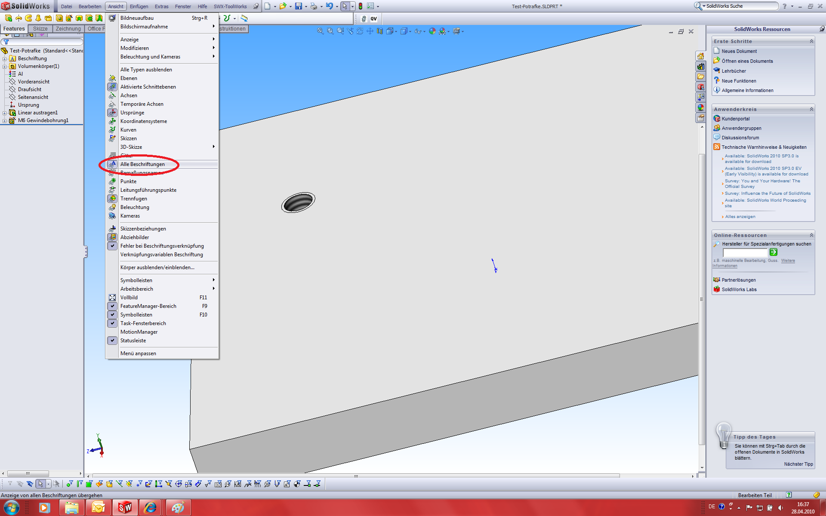Collapse Online-Ressourcen section
Screen dimensions: 826x516
tap(811, 235)
